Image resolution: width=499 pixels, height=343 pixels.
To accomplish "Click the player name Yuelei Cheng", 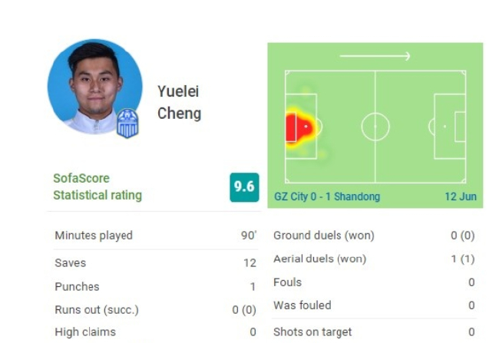I will 179,102.
